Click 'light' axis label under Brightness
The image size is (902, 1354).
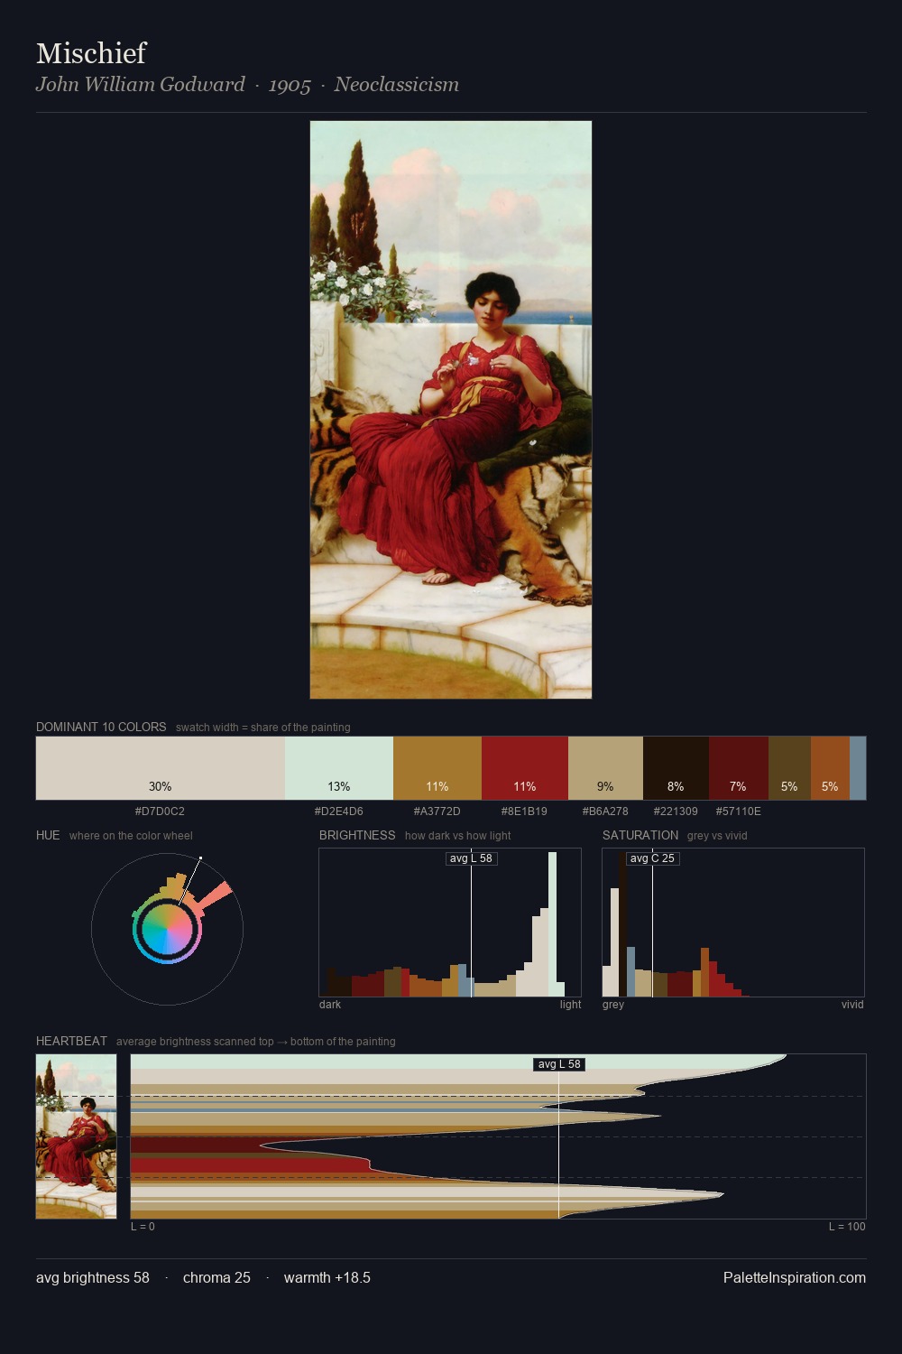pyautogui.click(x=571, y=1005)
